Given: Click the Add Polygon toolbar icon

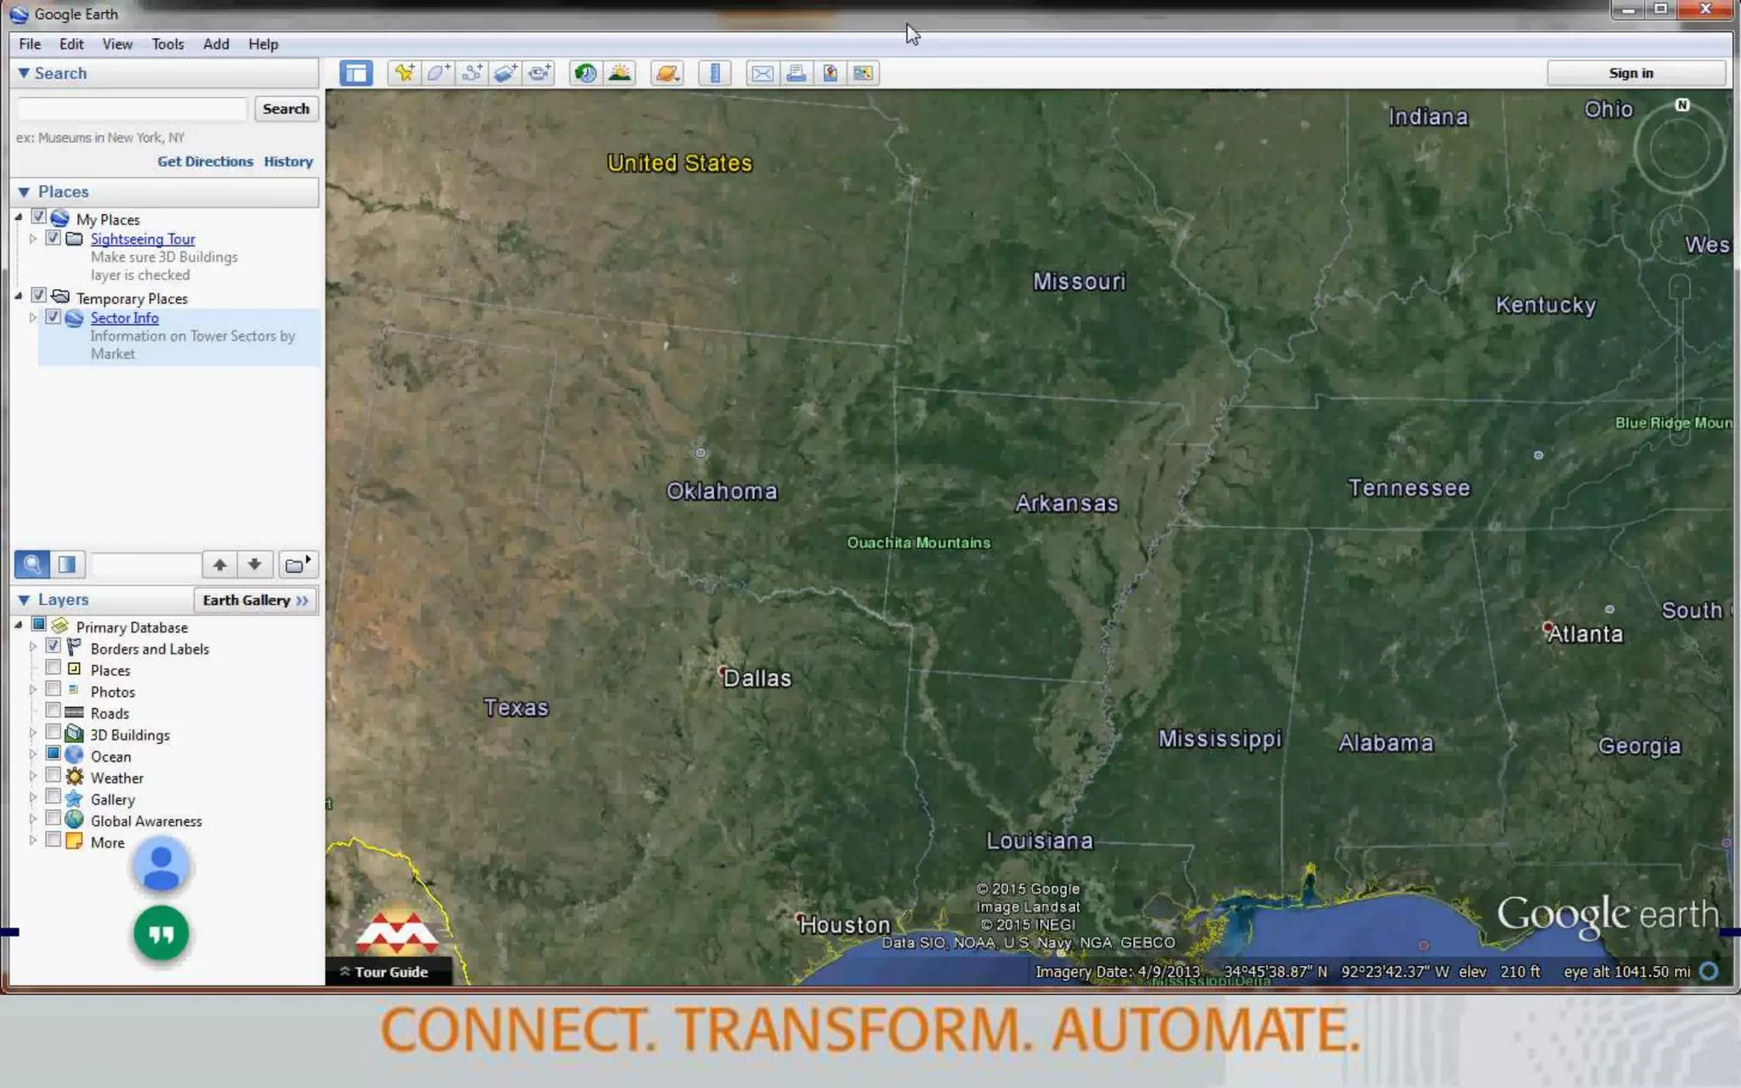Looking at the screenshot, I should 438,73.
